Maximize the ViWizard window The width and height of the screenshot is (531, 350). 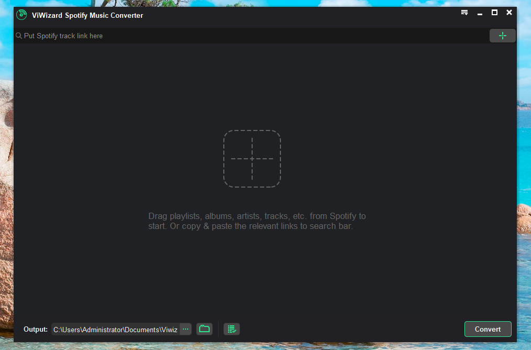[494, 13]
